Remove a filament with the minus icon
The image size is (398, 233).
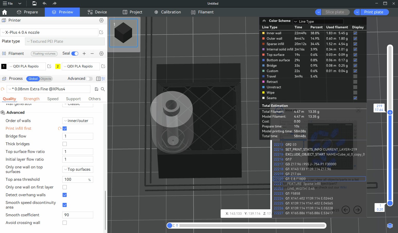[x=92, y=54]
